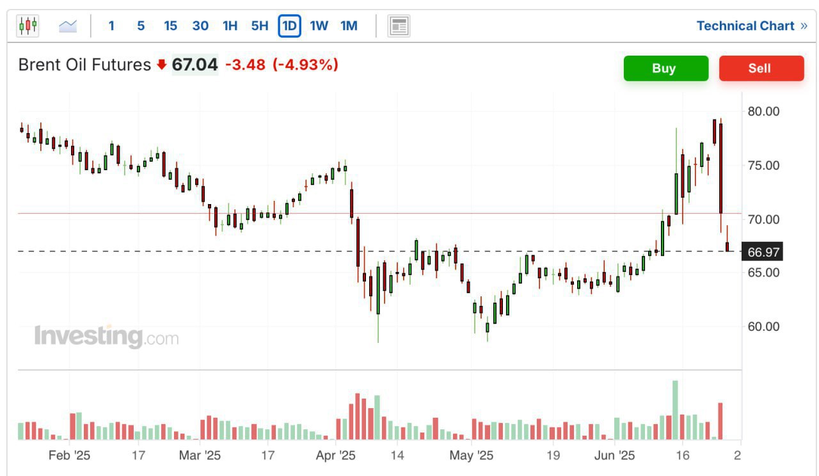Select the 1D daily timeframe
The width and height of the screenshot is (819, 476).
click(289, 26)
